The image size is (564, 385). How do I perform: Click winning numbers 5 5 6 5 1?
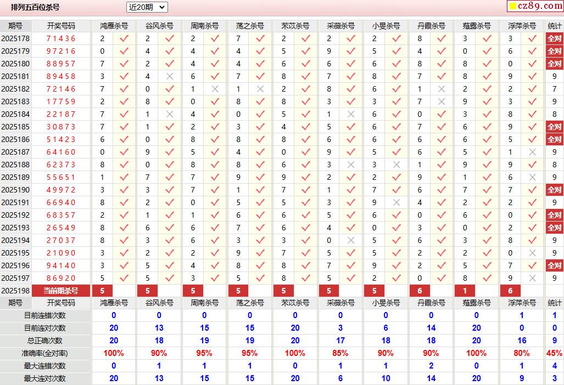[61, 177]
